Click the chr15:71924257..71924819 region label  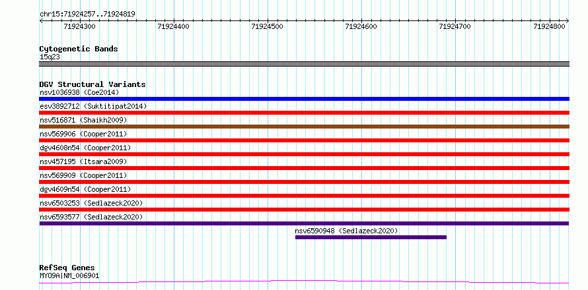[x=87, y=14]
